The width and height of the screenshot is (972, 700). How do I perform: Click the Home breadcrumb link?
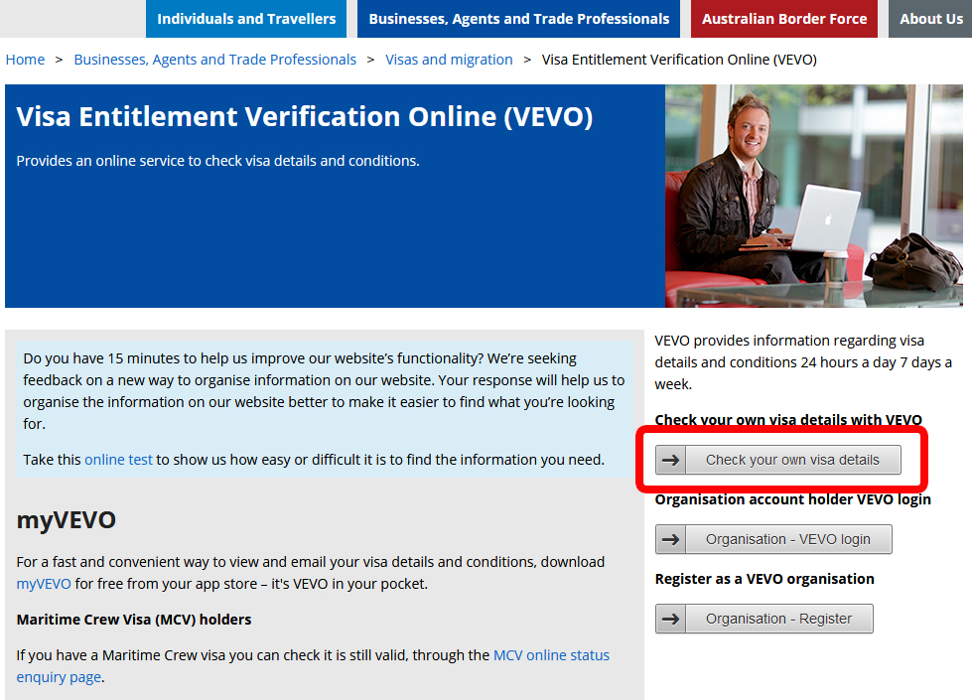tap(25, 60)
